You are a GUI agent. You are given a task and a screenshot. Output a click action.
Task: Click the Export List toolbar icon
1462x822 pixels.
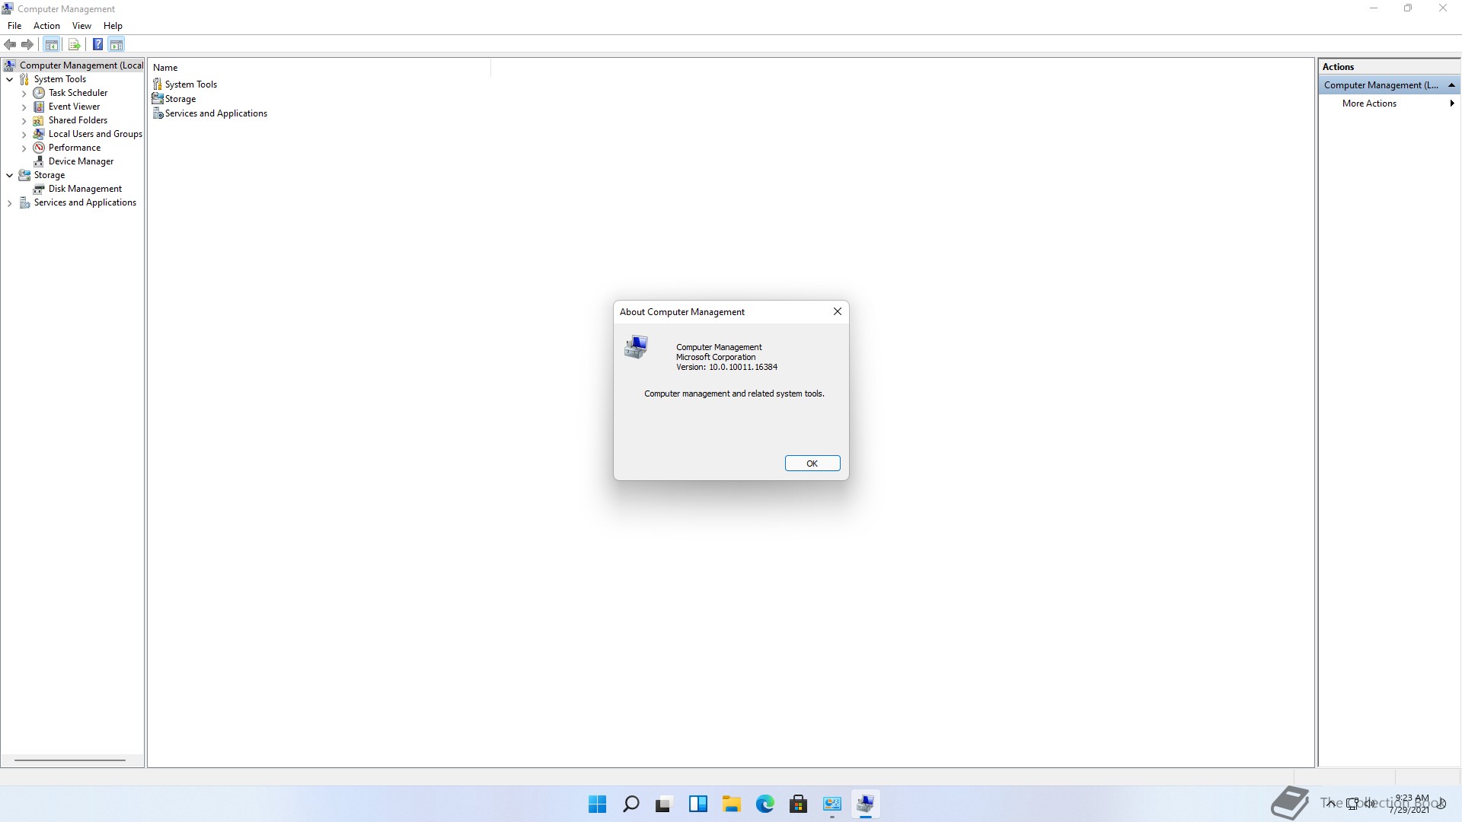pos(74,44)
